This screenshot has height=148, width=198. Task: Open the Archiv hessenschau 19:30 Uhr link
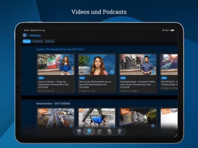pos(61,49)
